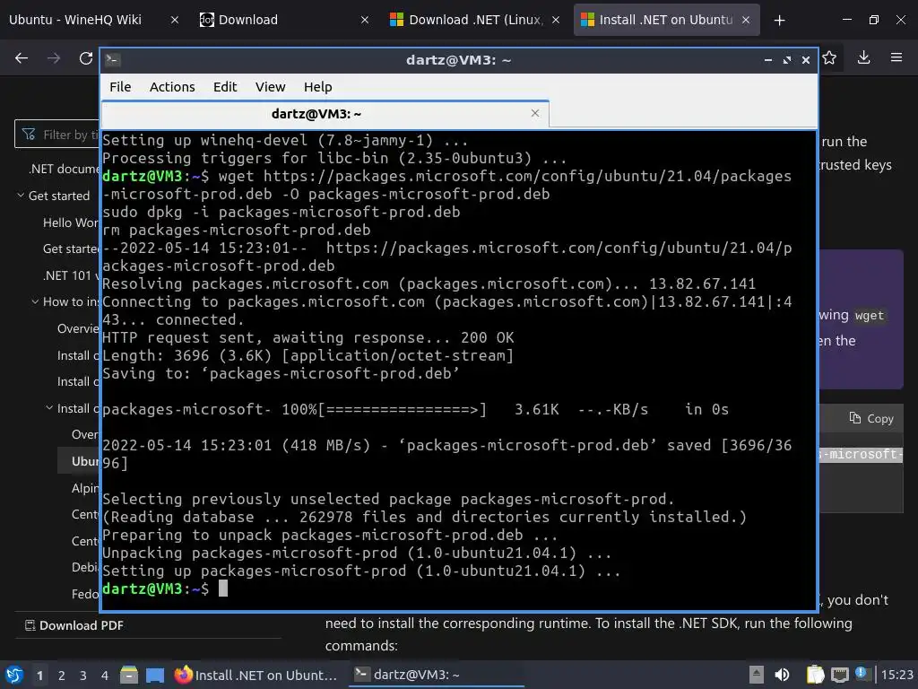Screen dimensions: 918x689
Task: Close the dartz@VM3 terminal tab
Action: pos(534,113)
